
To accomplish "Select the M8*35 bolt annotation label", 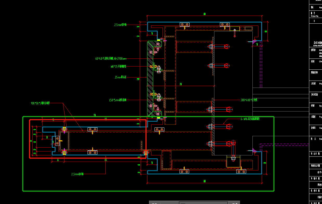I will (x=118, y=67).
